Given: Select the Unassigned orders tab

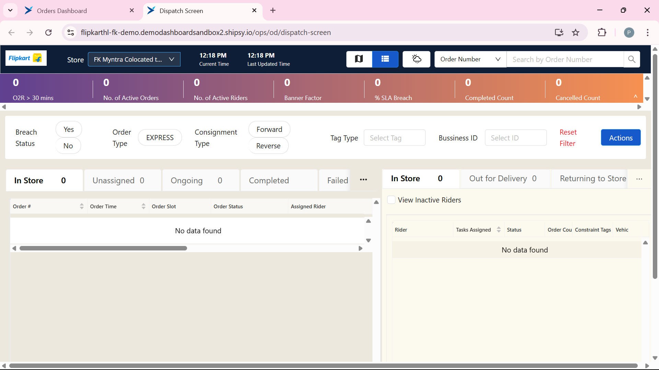Looking at the screenshot, I should (x=123, y=181).
